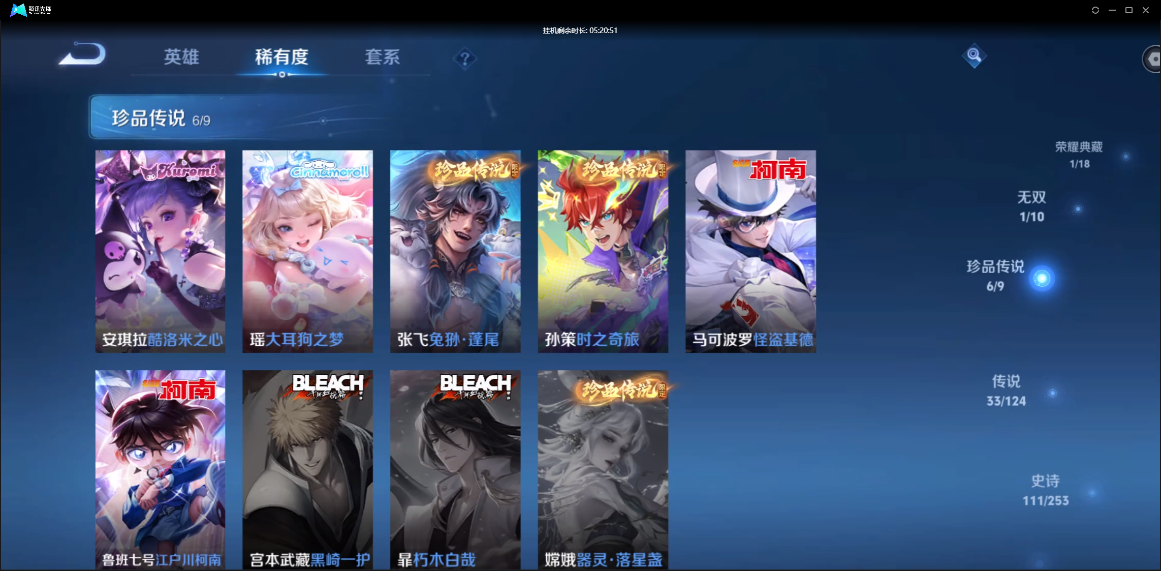Click the partially visible side panel button
Screen dimensions: 1161x571
[1151, 59]
